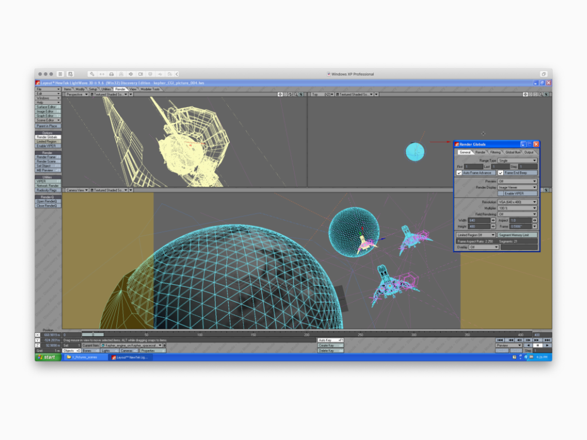Viewport: 587px width, 440px height.
Task: Select Bones edit mode
Action: click(x=91, y=351)
